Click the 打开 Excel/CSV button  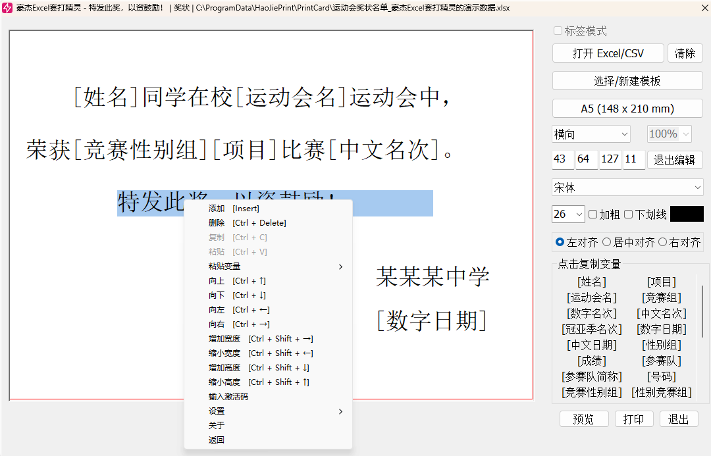(608, 53)
